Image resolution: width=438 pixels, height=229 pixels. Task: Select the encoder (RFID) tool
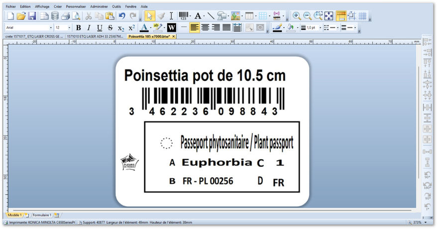pos(277,16)
